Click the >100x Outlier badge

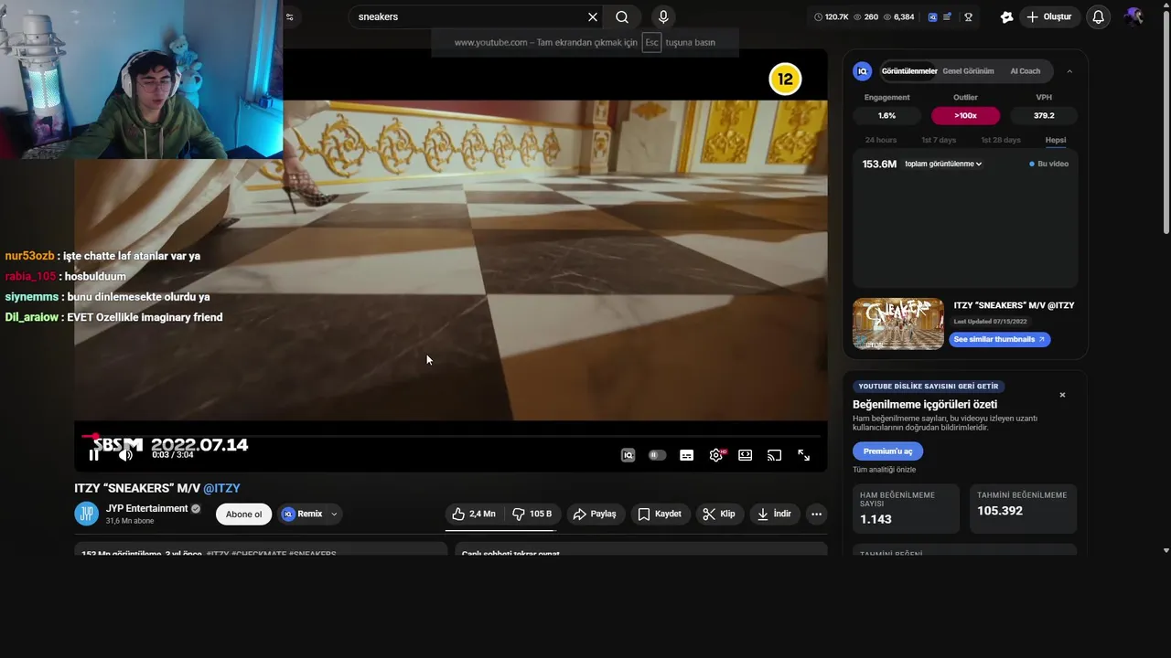pyautogui.click(x=965, y=116)
